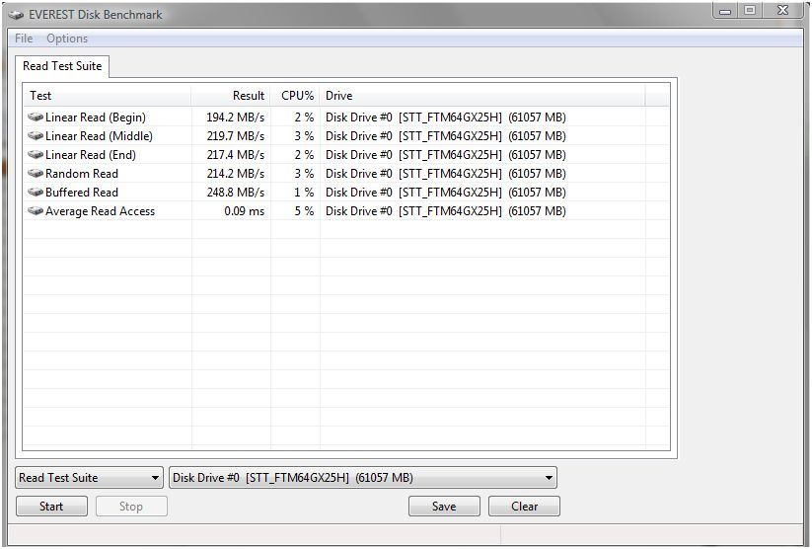Sort by the Result column header

tap(231, 96)
